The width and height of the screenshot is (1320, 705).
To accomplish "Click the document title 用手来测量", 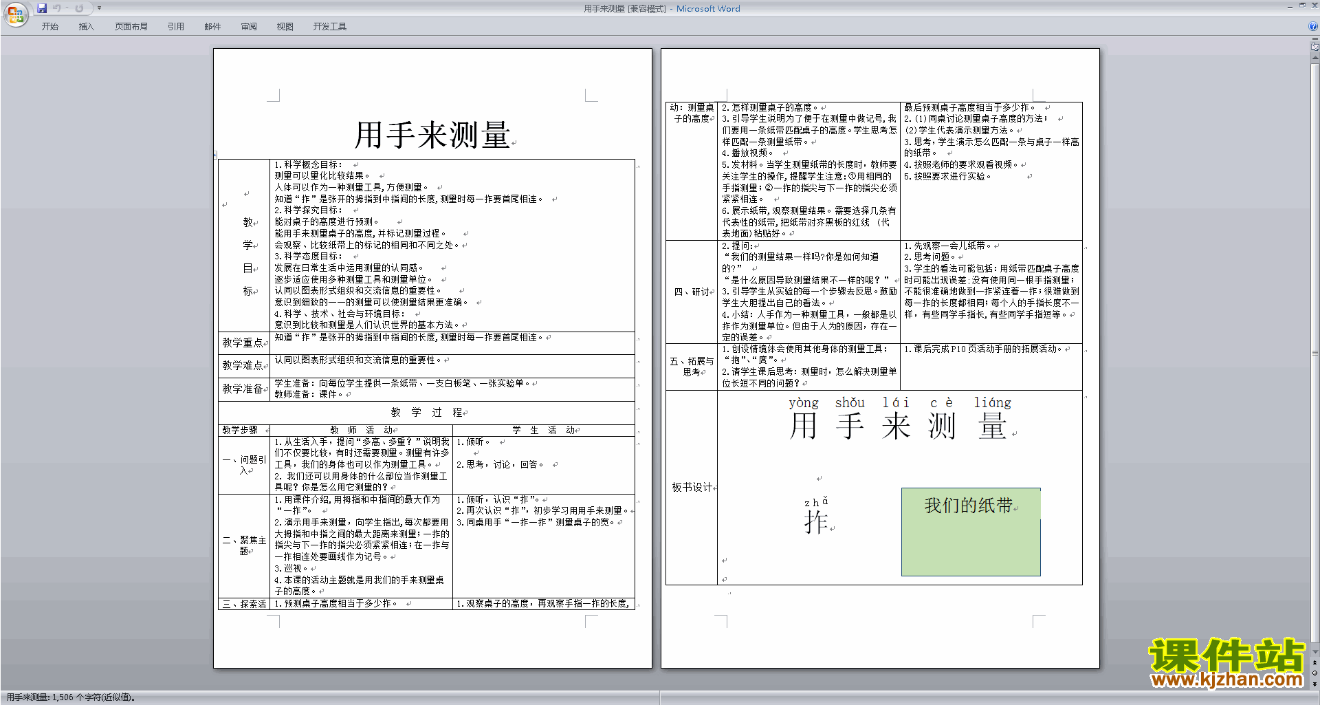I will coord(432,135).
